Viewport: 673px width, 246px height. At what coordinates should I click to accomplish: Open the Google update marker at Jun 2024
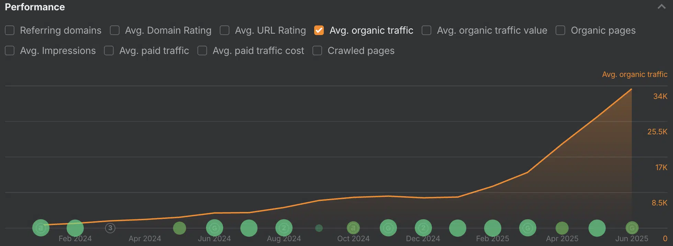[x=215, y=228]
